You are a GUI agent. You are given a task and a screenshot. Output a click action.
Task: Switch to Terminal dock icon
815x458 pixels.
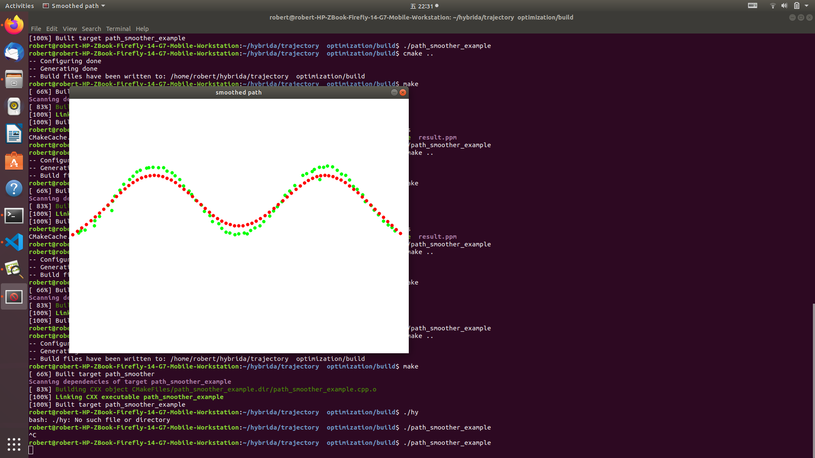coord(14,215)
